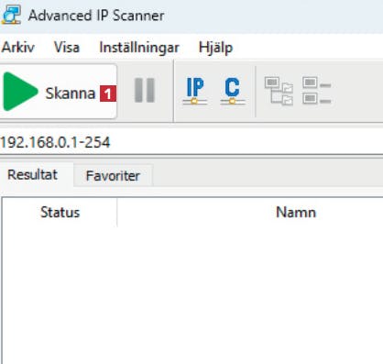The width and height of the screenshot is (383, 364).
Task: Collapse all with the list view icon
Action: point(317,91)
